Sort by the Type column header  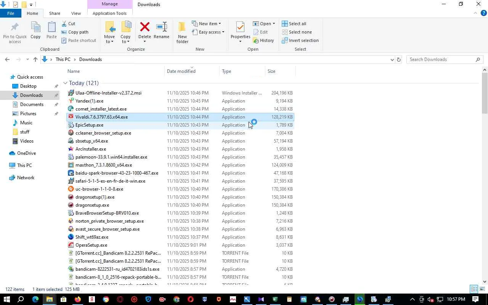point(242,71)
